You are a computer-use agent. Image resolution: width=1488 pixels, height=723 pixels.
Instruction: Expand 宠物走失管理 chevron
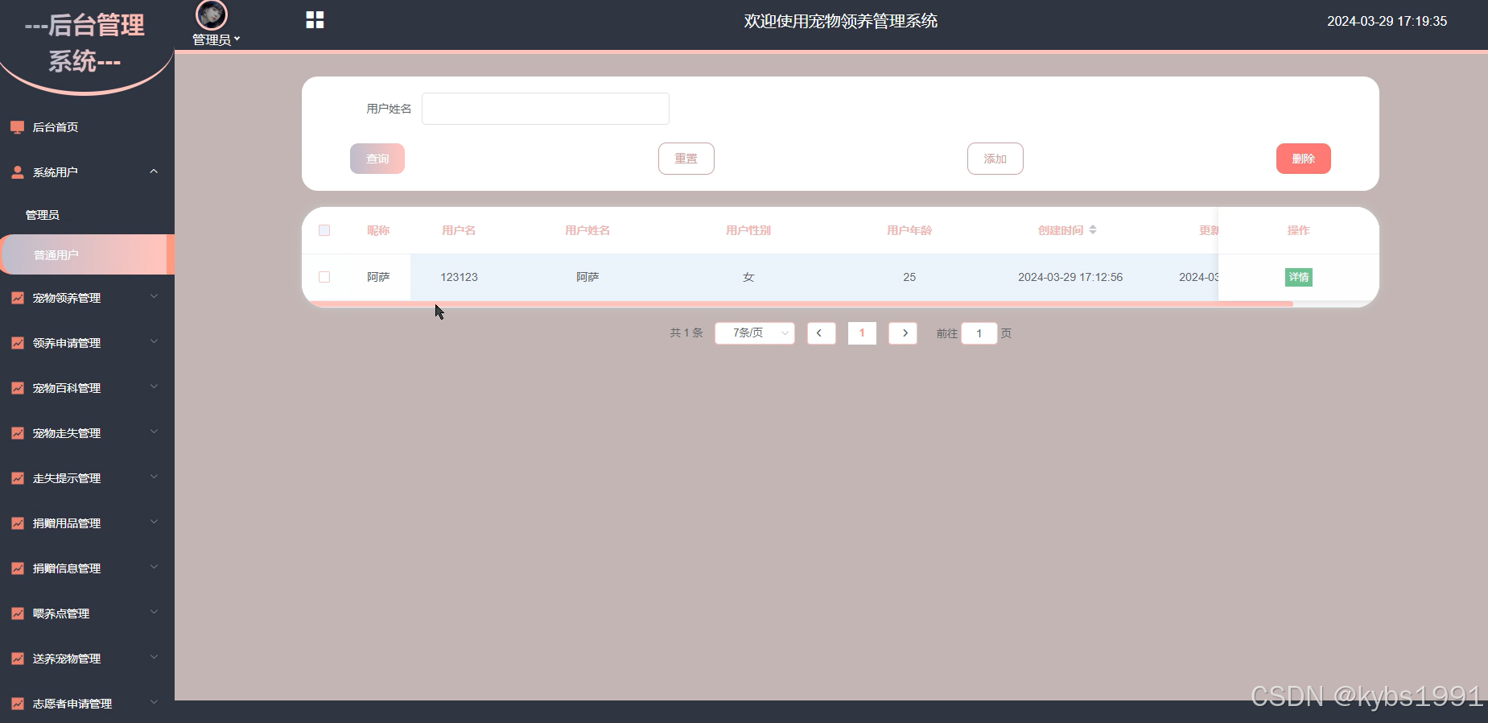pyautogui.click(x=154, y=432)
